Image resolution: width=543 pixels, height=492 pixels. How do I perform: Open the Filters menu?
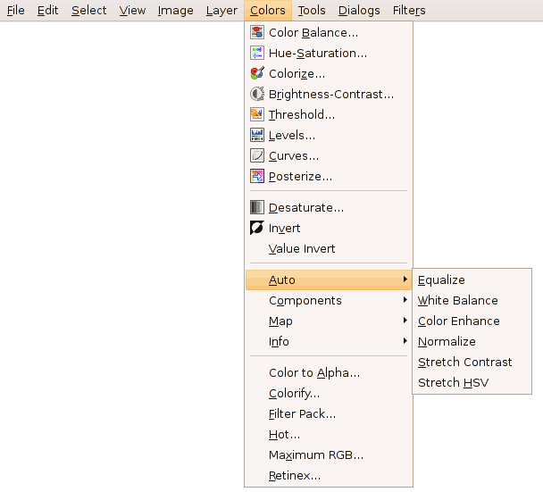(409, 11)
